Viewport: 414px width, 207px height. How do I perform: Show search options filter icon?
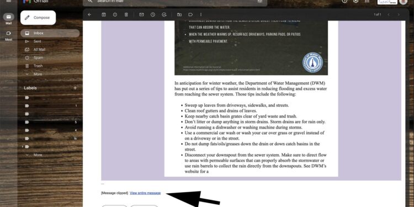coord(260,1)
